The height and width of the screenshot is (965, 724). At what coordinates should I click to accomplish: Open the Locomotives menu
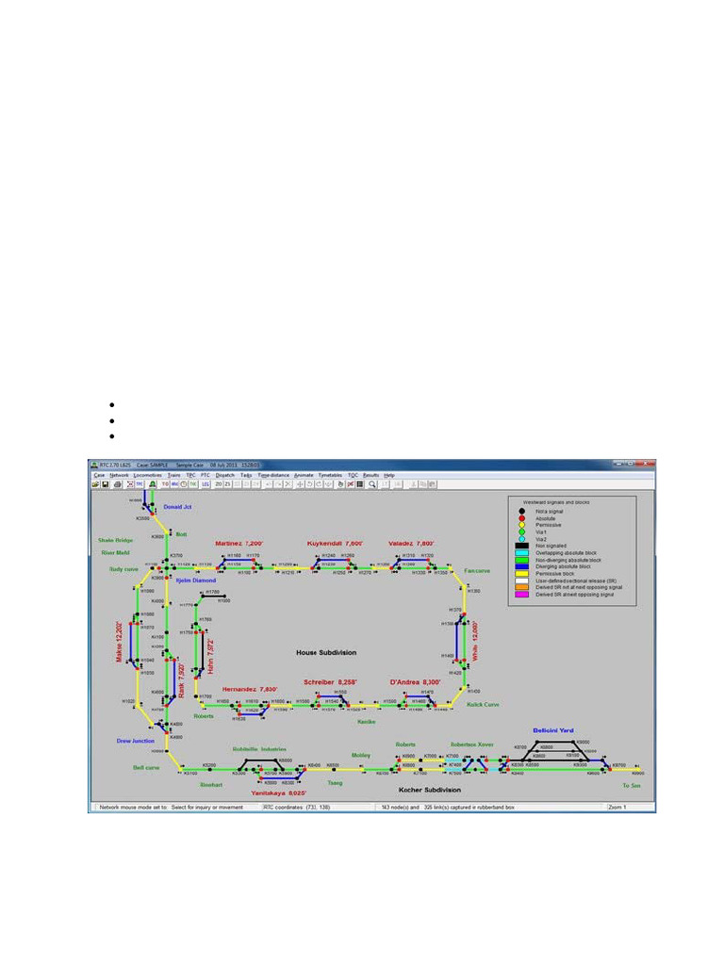(148, 475)
